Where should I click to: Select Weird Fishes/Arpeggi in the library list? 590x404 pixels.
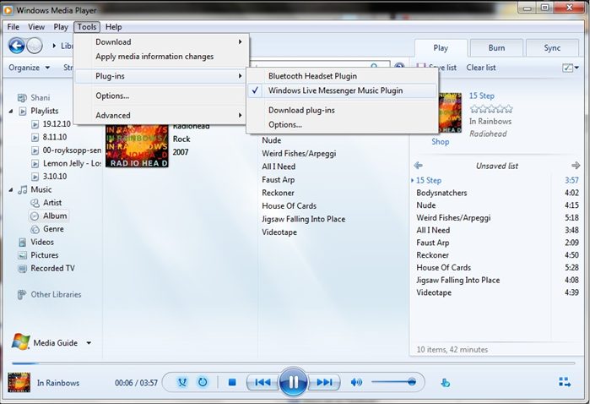point(299,153)
